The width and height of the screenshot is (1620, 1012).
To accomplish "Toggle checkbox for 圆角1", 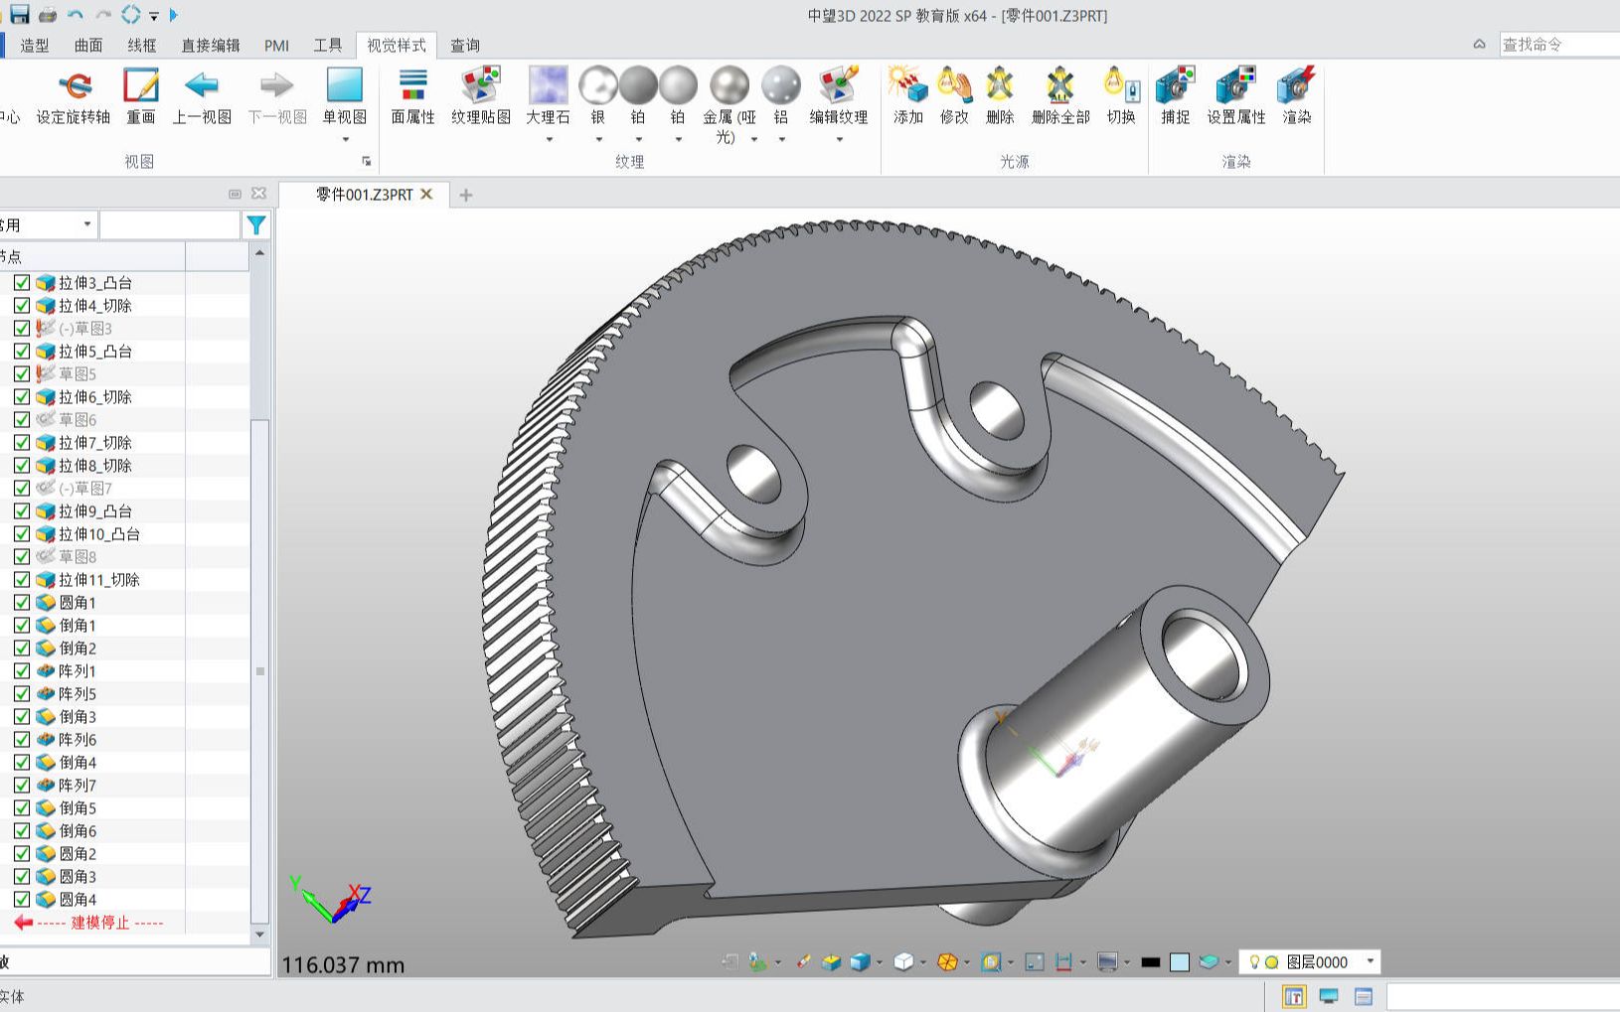I will coord(22,603).
